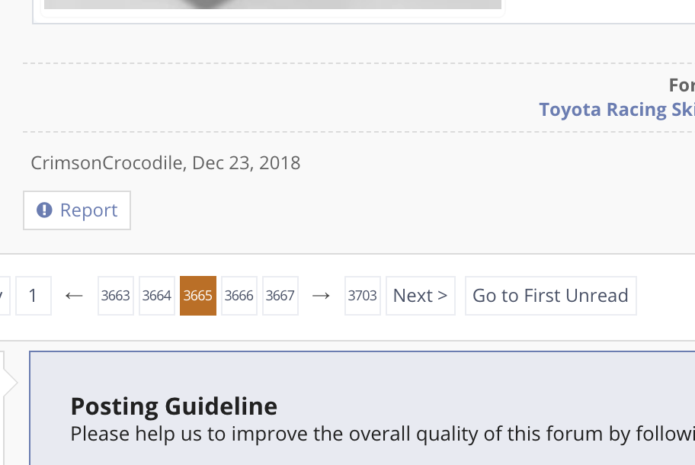Click the right arrow pagination icon
Viewport: 695px width, 465px height.
(x=321, y=296)
